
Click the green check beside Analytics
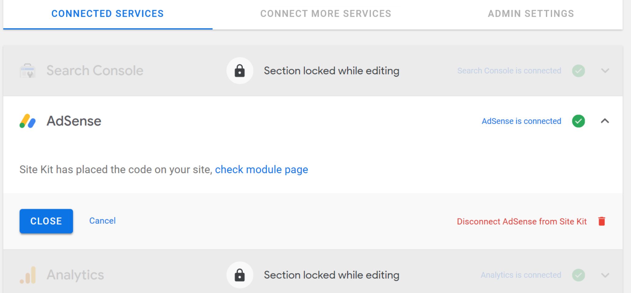pyautogui.click(x=578, y=275)
